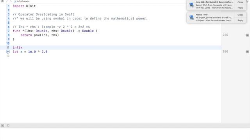Click the empty console debug area
250x140 pixels.
coord(125,134)
